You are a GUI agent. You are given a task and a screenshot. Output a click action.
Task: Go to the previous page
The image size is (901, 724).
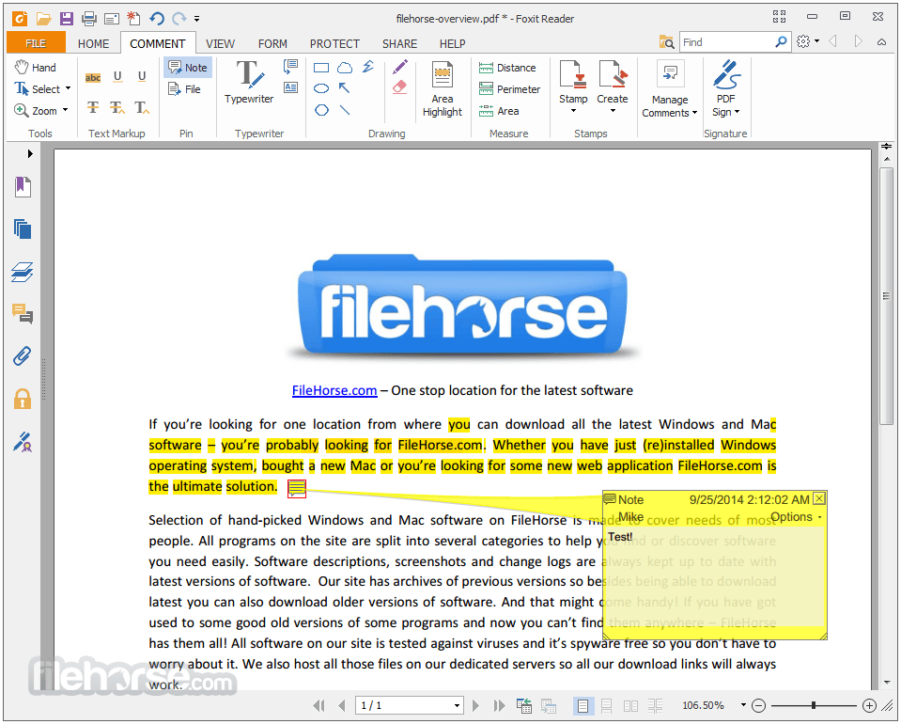click(342, 705)
